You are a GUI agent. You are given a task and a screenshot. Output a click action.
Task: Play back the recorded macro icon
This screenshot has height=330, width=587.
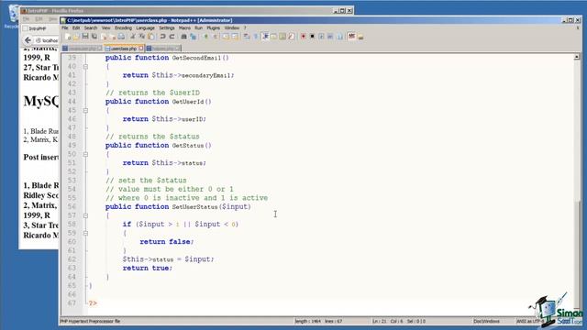321,37
